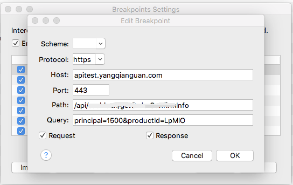Expand the Protocol dropdown arrow
This screenshot has height=185, width=293.
[x=100, y=59]
